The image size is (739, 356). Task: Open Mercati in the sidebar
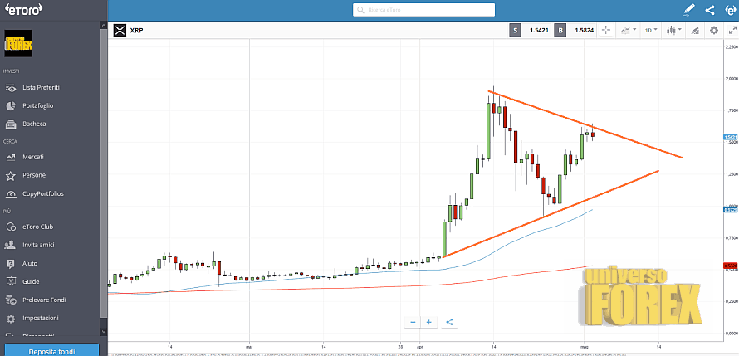pos(33,157)
